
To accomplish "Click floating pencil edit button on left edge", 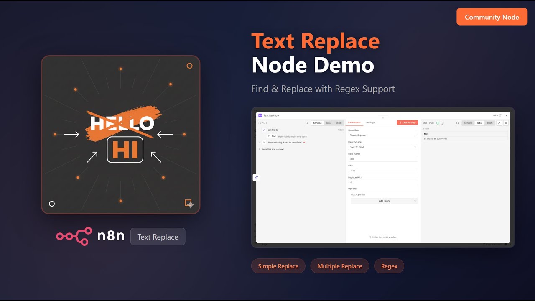I will 256,177.
